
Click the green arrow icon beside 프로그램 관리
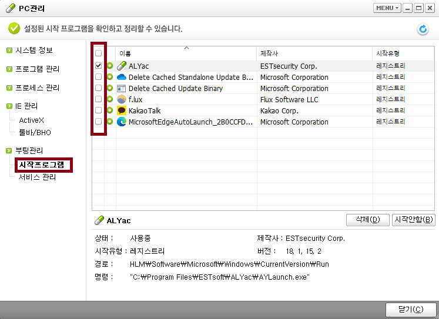[9, 69]
